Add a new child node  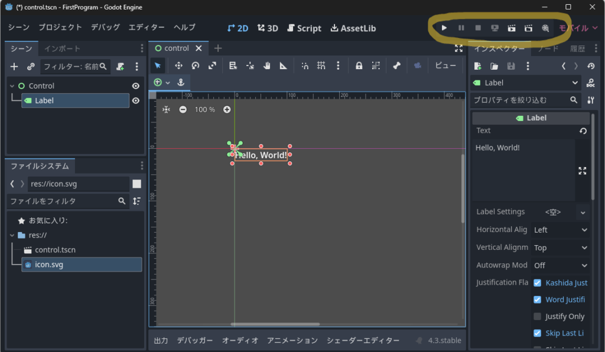coord(14,66)
